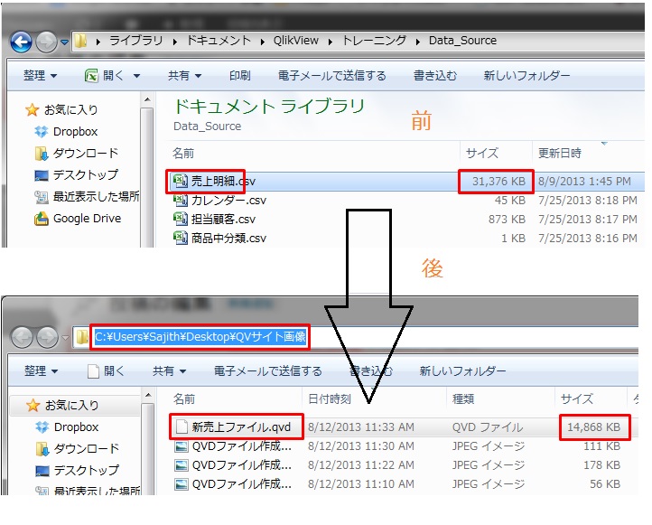This screenshot has width=652, height=525.
Task: Go back in the Data_Source window
Action: [x=21, y=42]
